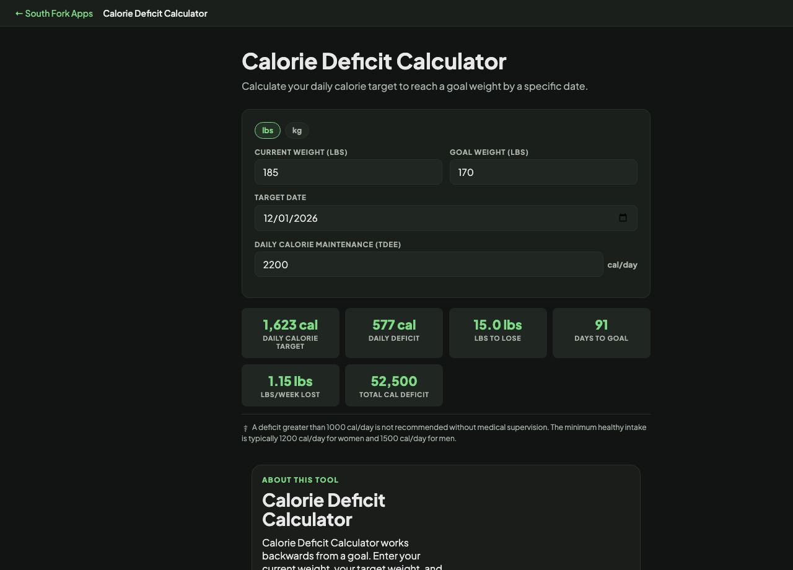Click the 15.0 lbs to lose value
Image resolution: width=793 pixels, height=570 pixels.
(497, 325)
